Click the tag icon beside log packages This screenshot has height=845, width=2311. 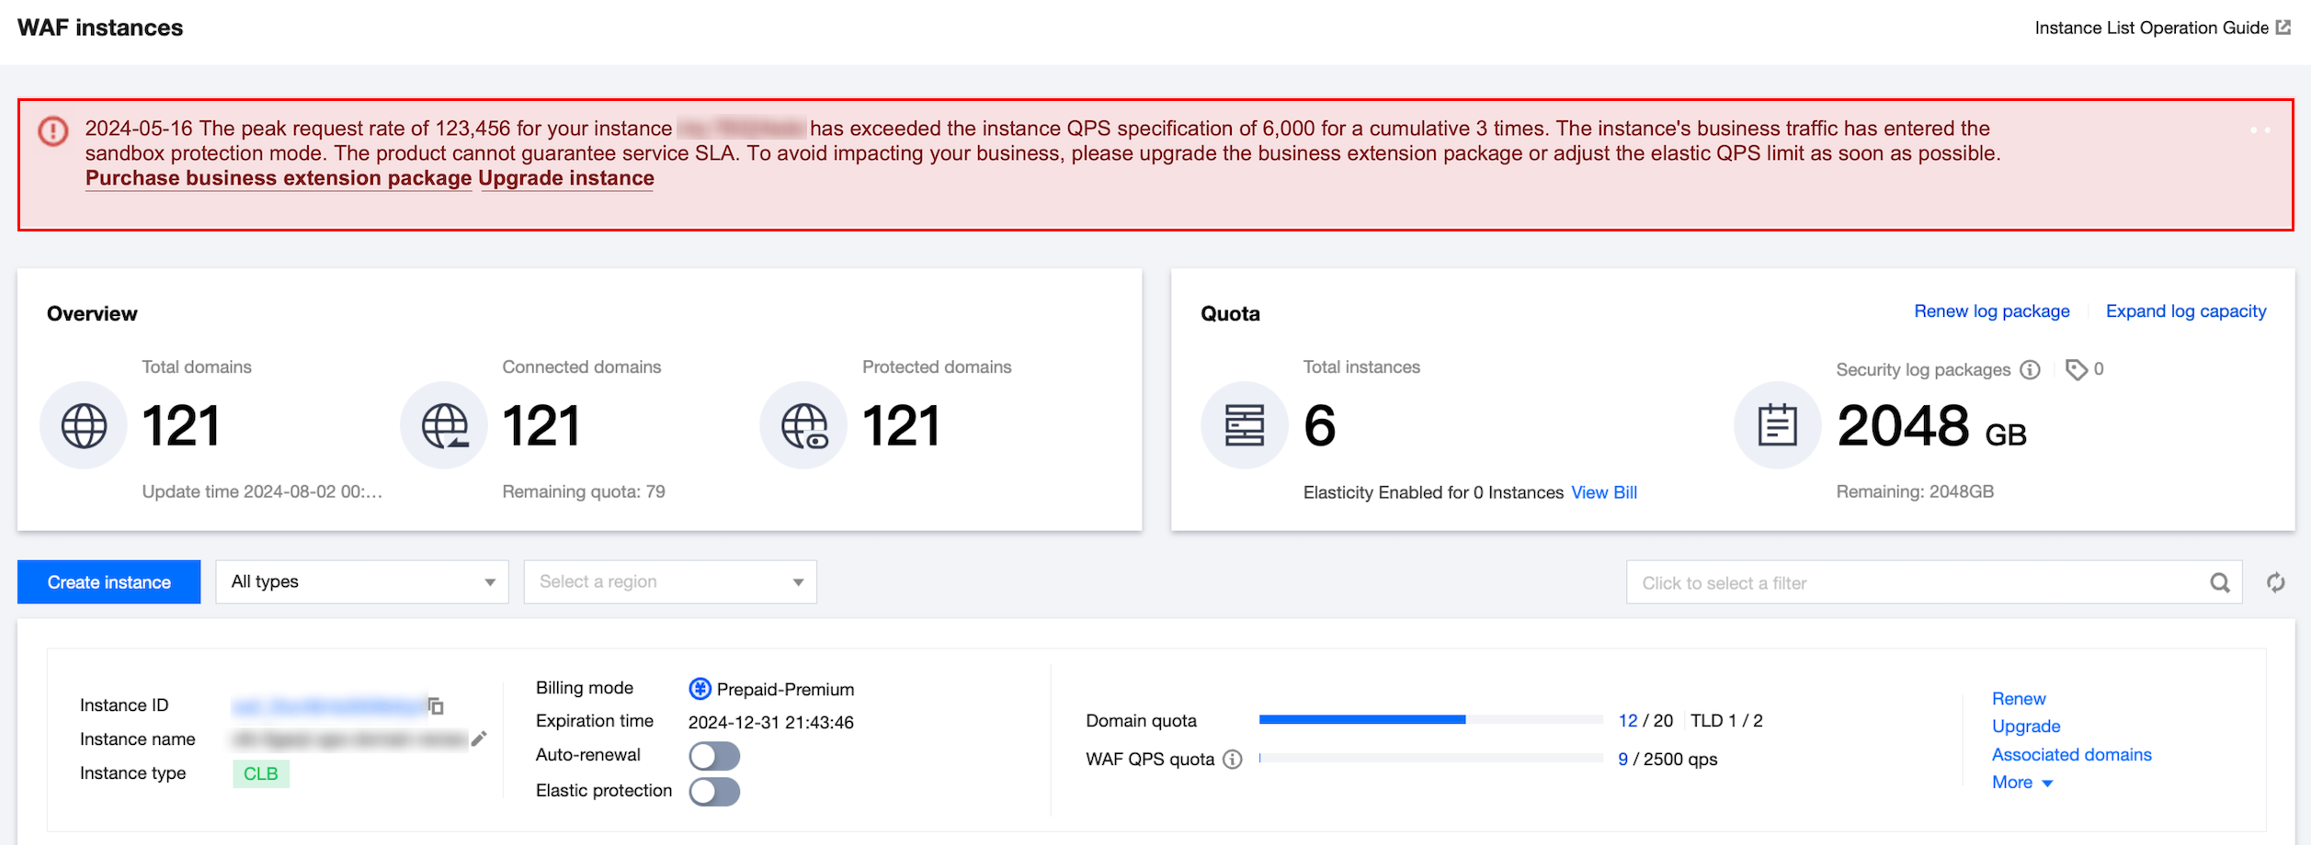tap(2076, 369)
